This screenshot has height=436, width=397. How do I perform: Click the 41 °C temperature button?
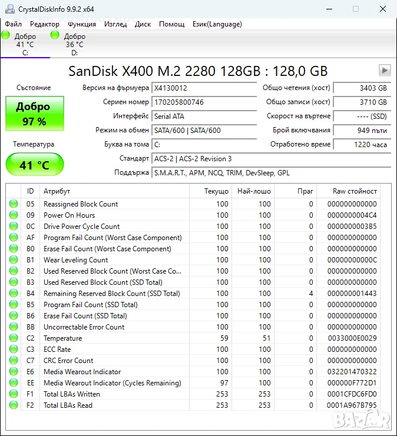[x=35, y=164]
